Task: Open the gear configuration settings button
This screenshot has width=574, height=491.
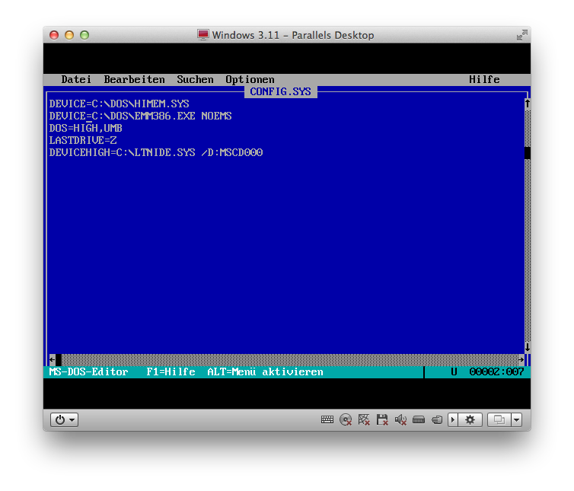Action: click(470, 419)
